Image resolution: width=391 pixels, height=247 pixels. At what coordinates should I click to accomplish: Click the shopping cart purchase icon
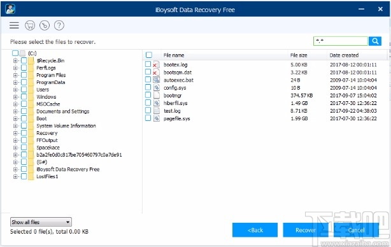(x=30, y=25)
